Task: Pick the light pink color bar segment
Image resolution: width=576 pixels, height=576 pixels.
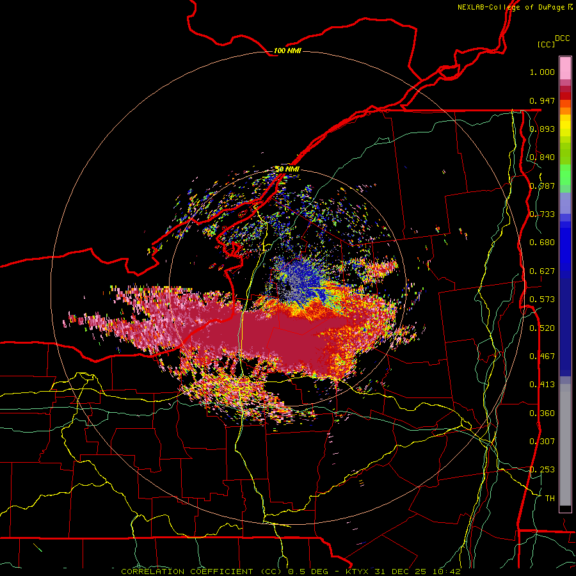Action: pyautogui.click(x=565, y=68)
